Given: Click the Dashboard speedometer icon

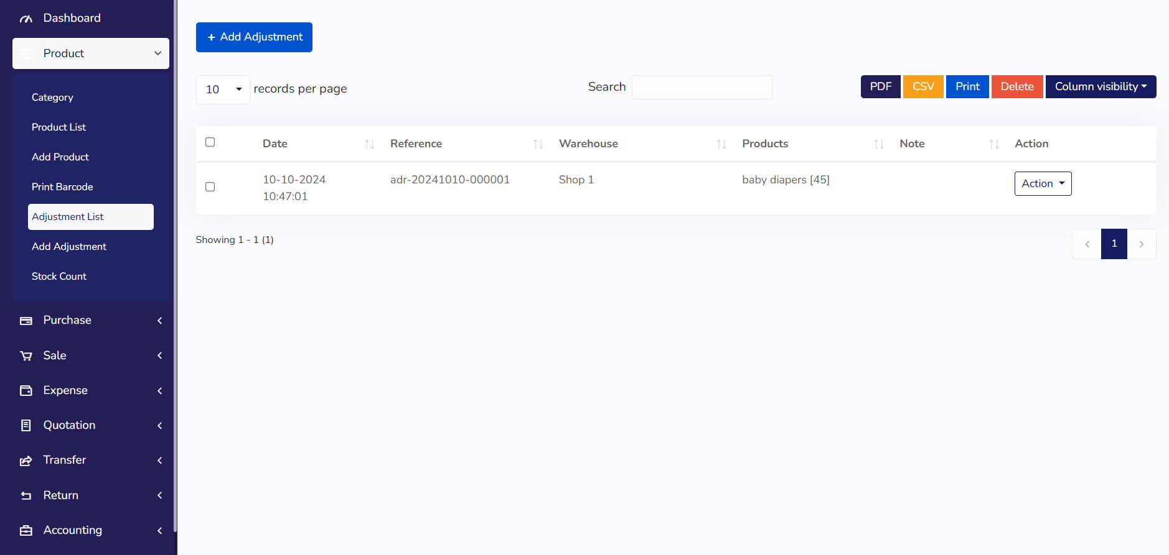Looking at the screenshot, I should [x=26, y=19].
